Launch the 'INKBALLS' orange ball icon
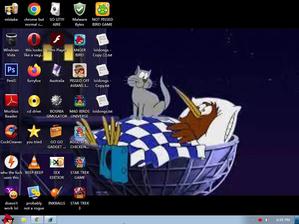The width and height of the screenshot is (299, 224). (x=57, y=192)
